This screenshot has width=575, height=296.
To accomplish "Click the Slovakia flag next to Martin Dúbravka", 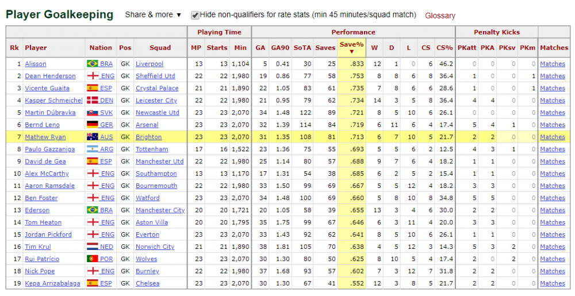I will (93, 113).
